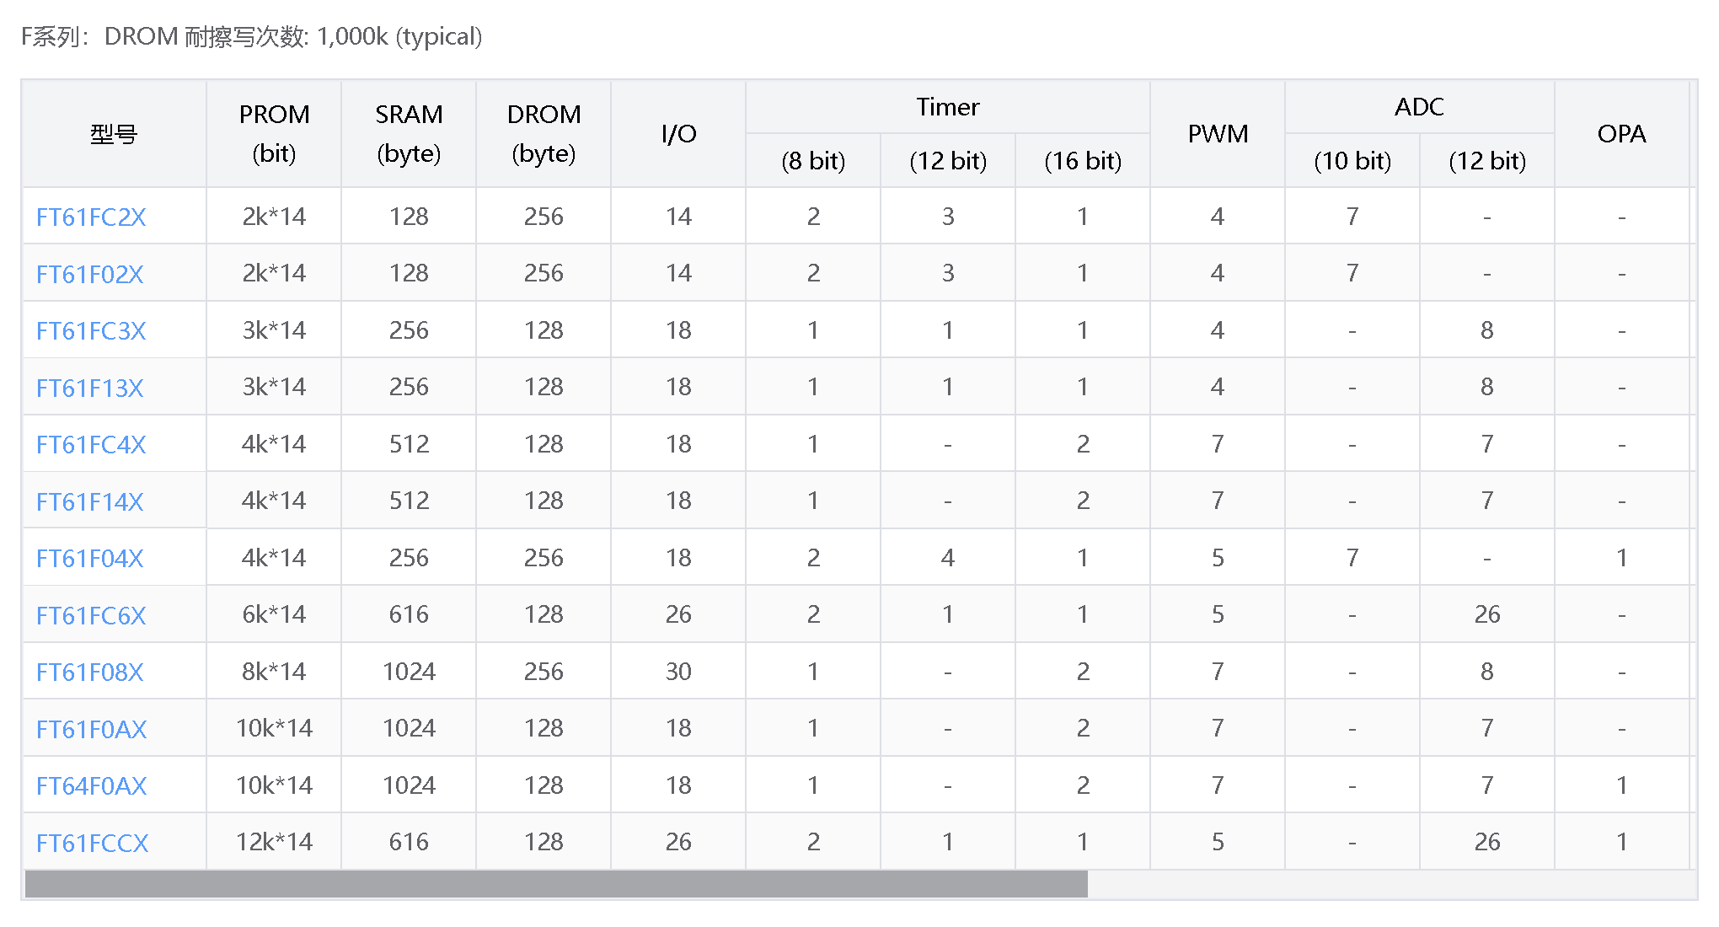1719x927 pixels.
Task: Click the Timer group header
Action: point(948,107)
